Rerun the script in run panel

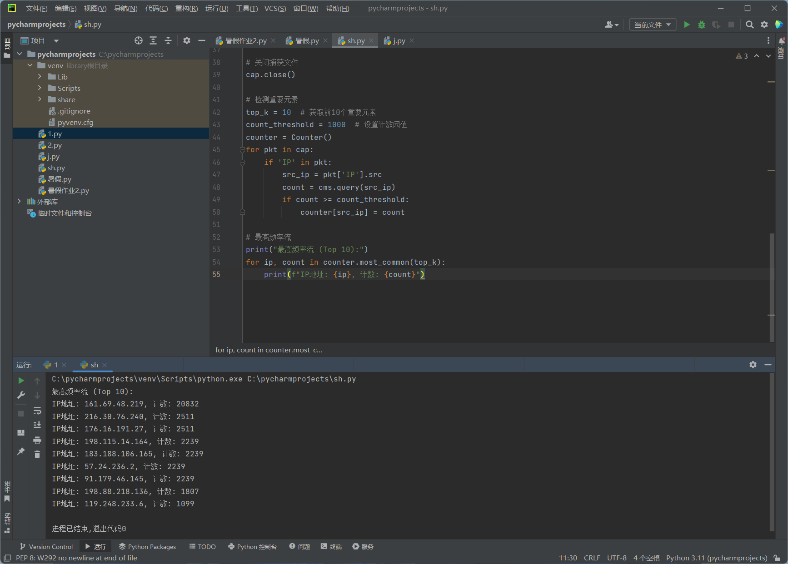pyautogui.click(x=21, y=381)
